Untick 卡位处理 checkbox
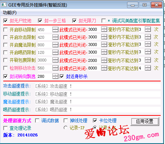Screen dimensions: 165x144 tap(95, 120)
